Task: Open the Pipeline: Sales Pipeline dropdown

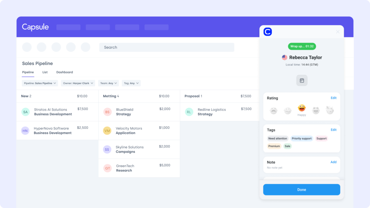Action: [40, 83]
